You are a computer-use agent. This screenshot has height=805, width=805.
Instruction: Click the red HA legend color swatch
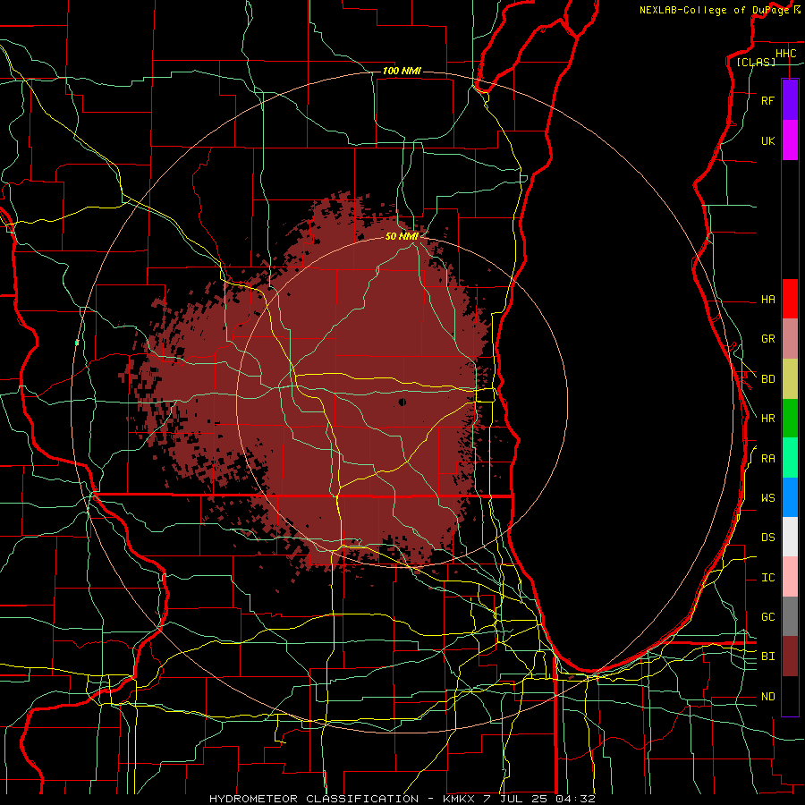[790, 299]
